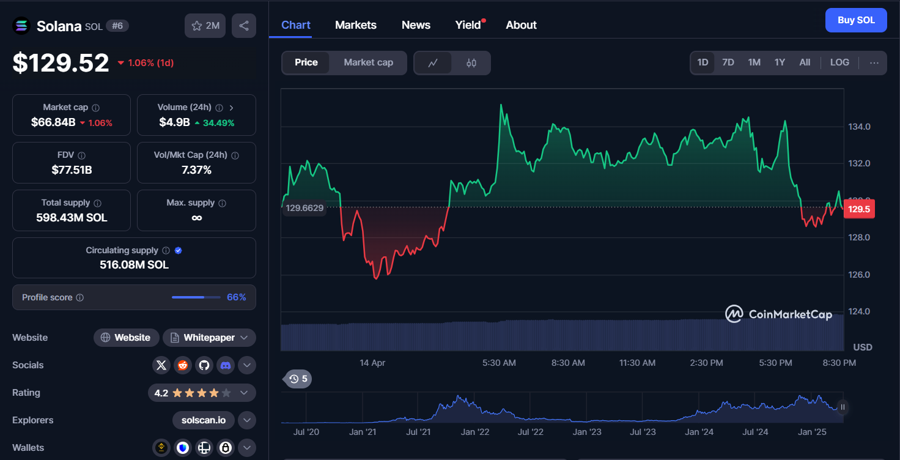This screenshot has width=900, height=460.
Task: Switch to line chart view icon
Action: click(433, 62)
